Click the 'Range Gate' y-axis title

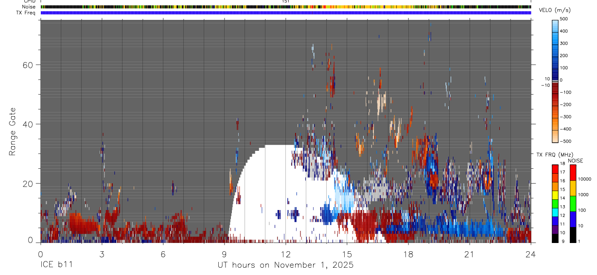click(13, 132)
